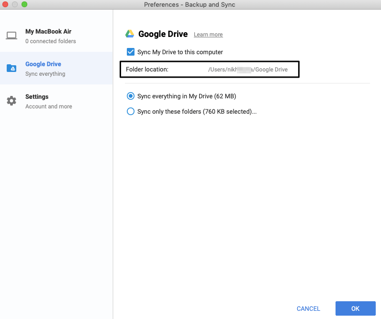The width and height of the screenshot is (381, 319).
Task: Click the Preferences - Backup and Sync title
Action: (190, 5)
